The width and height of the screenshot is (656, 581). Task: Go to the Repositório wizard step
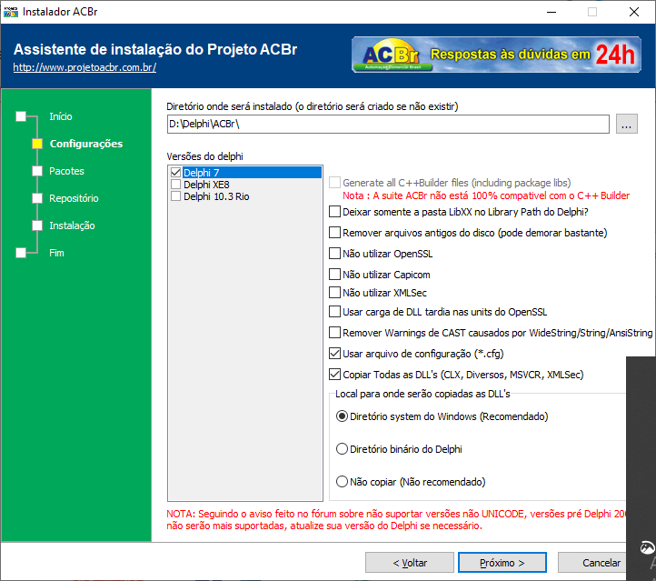click(74, 198)
